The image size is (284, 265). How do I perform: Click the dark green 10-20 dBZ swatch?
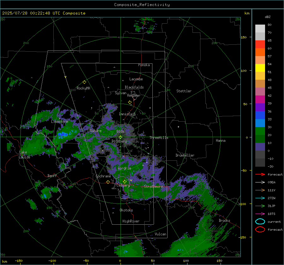(260, 139)
